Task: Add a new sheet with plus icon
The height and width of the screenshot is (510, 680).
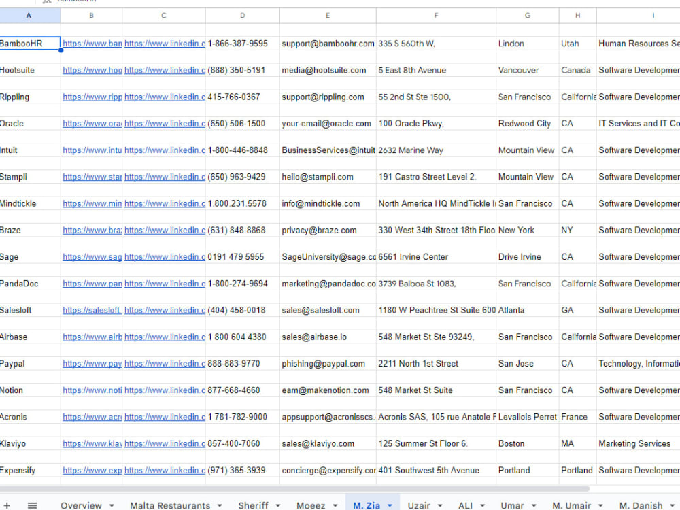Action: [7, 505]
